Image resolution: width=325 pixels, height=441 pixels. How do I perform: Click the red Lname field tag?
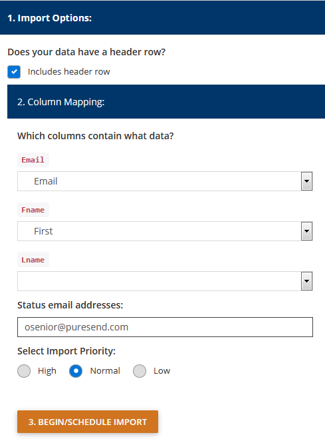[x=33, y=260]
